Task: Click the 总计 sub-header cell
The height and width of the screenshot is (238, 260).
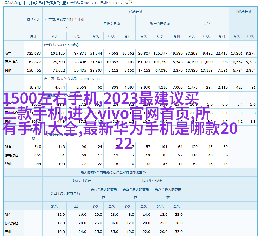Action: click(x=33, y=37)
